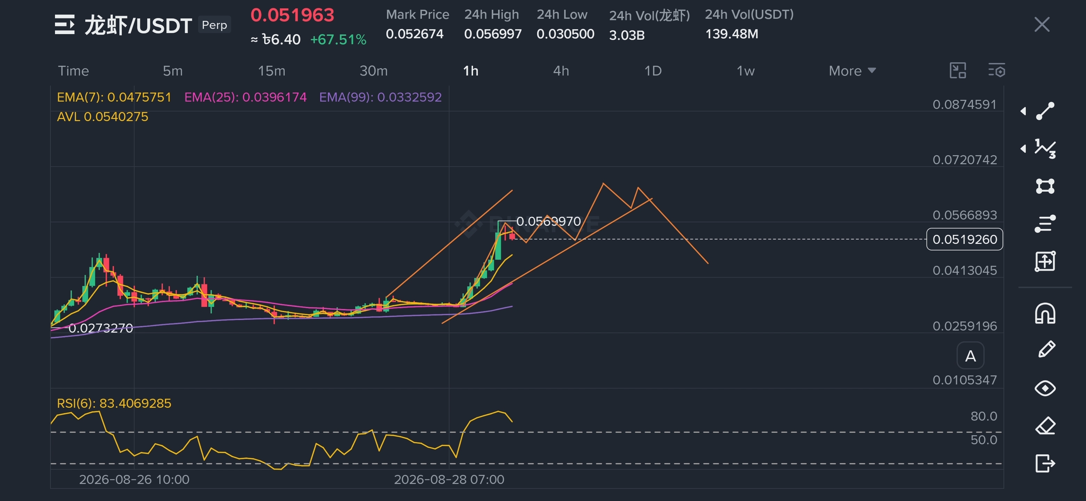The height and width of the screenshot is (501, 1086).
Task: Tap the 2026-08-26 10:00 time label
Action: pyautogui.click(x=134, y=479)
